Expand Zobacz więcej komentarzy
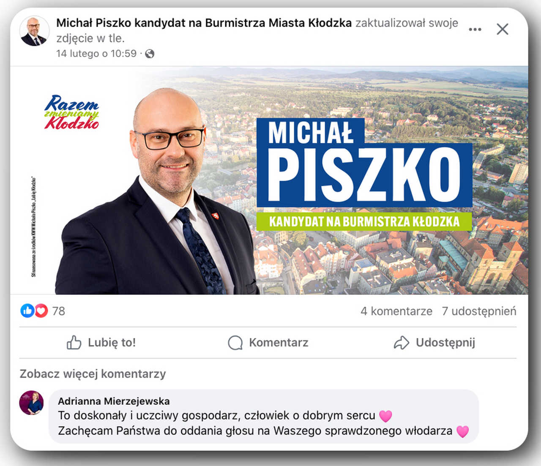Image resolution: width=541 pixels, height=466 pixels. coord(93,374)
